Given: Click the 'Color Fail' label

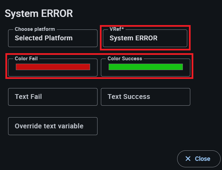Looking at the screenshot, I should tap(26, 59).
